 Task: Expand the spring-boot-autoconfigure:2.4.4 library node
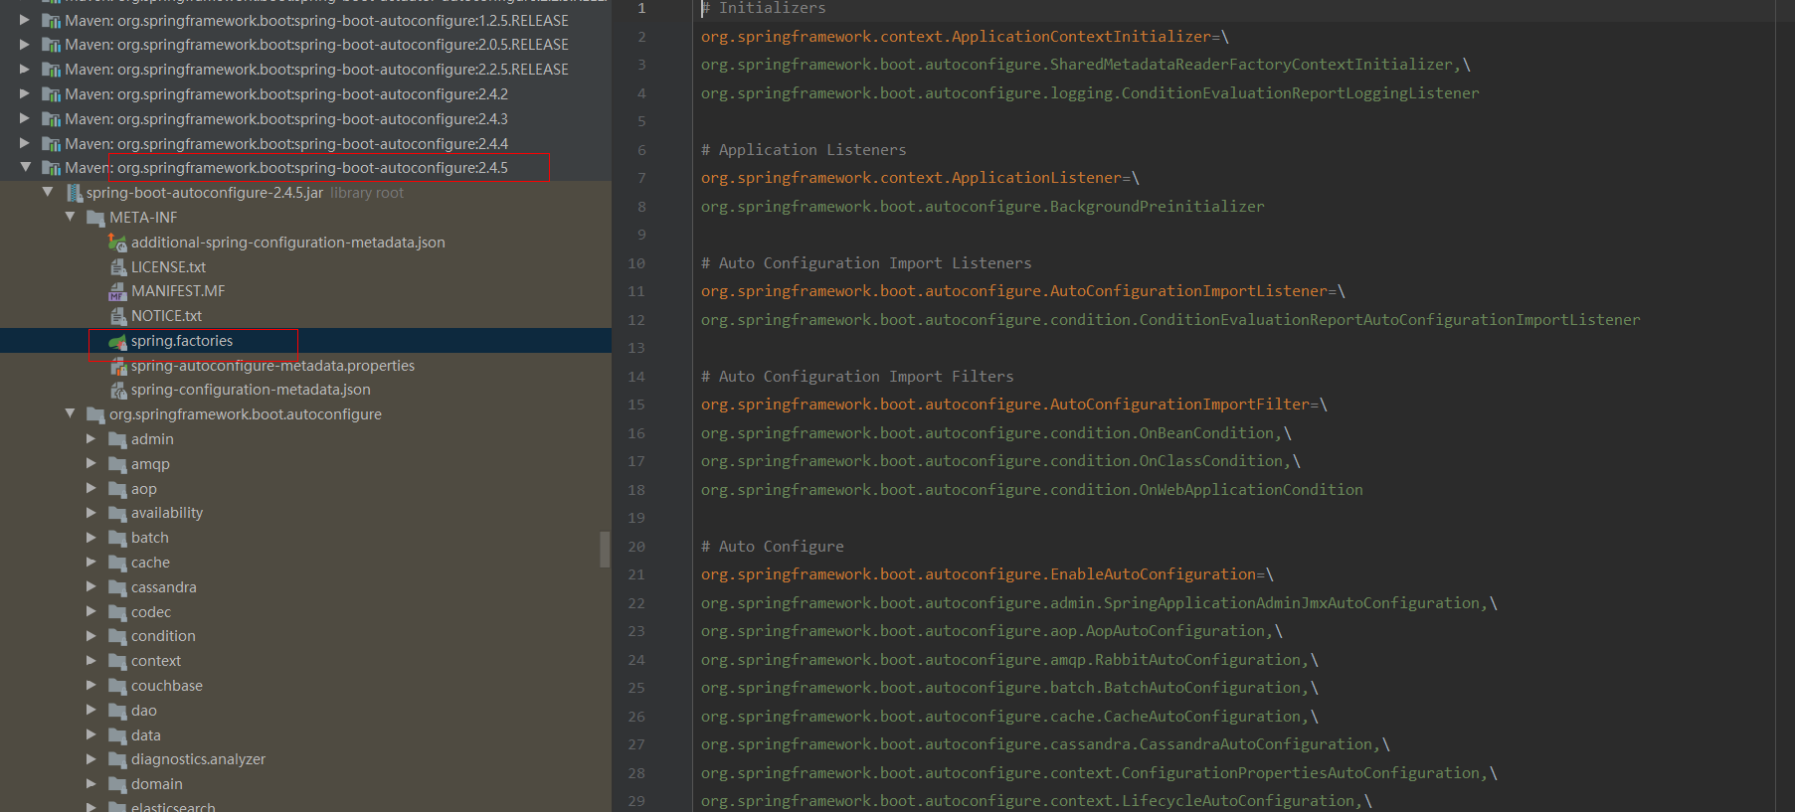point(25,143)
